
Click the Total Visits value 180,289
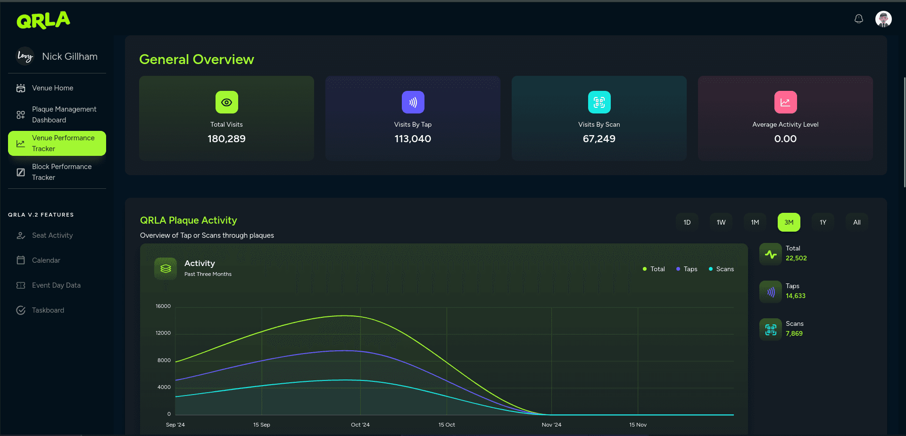coord(226,139)
